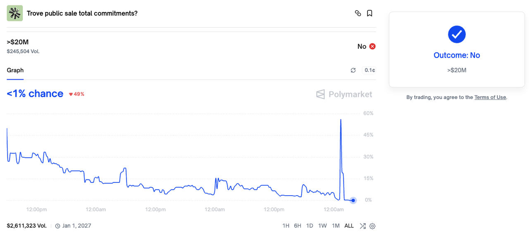Bookmark the Trove public sale market

(x=369, y=13)
